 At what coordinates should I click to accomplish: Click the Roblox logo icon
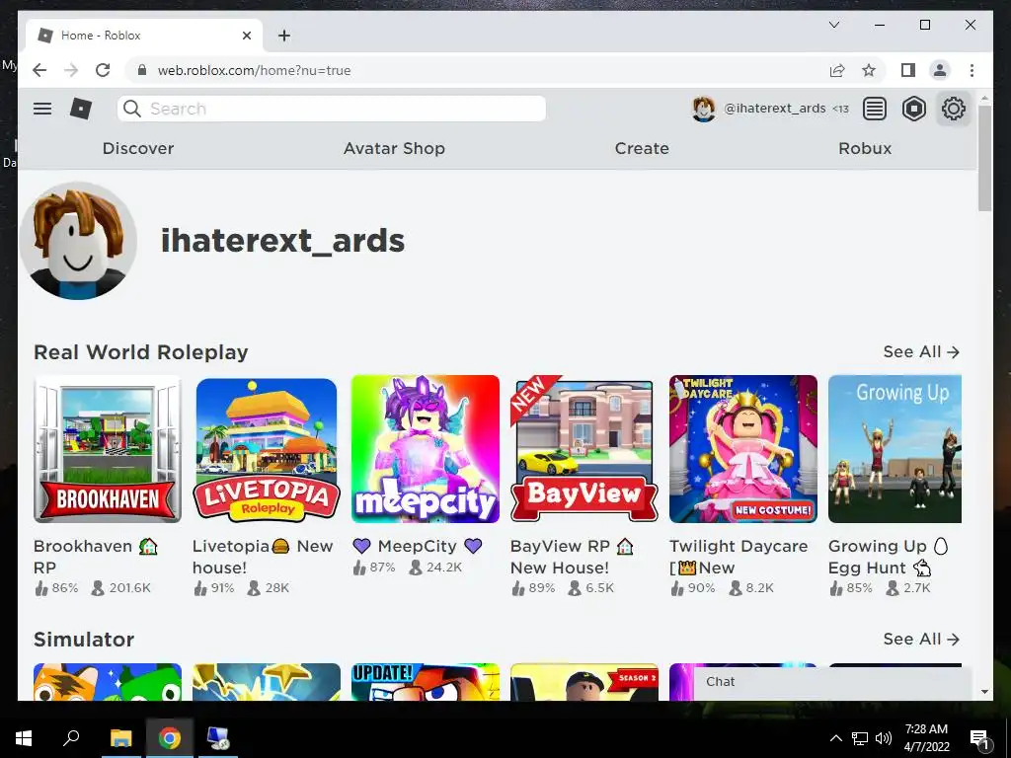[81, 109]
